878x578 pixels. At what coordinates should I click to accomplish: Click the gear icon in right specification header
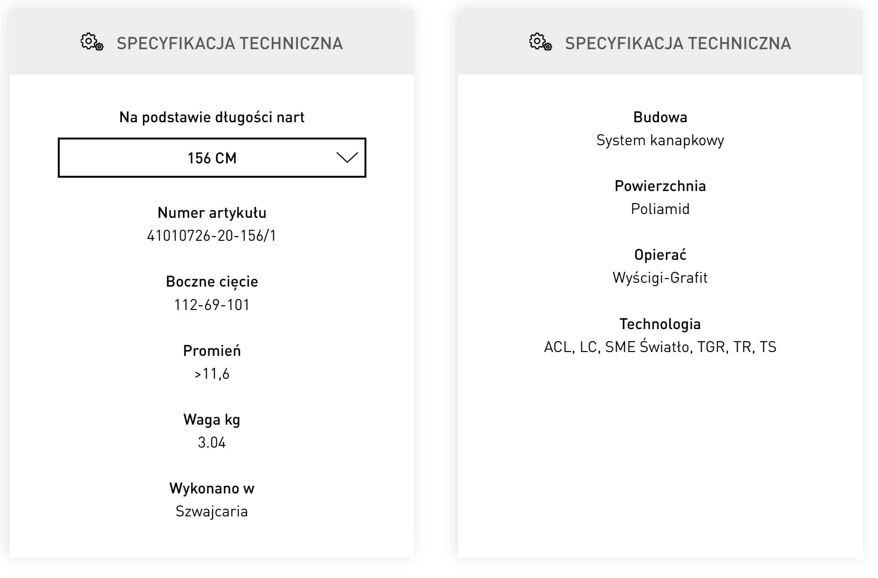540,42
